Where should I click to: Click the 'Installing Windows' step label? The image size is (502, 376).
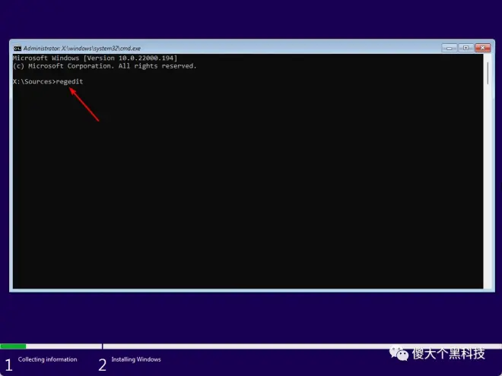pos(136,359)
